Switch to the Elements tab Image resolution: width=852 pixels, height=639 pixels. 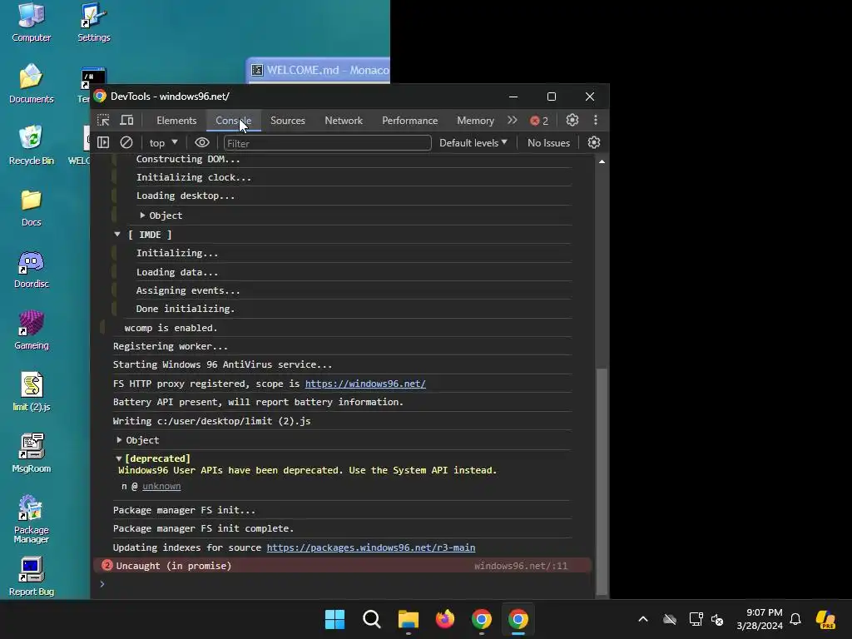coord(176,120)
